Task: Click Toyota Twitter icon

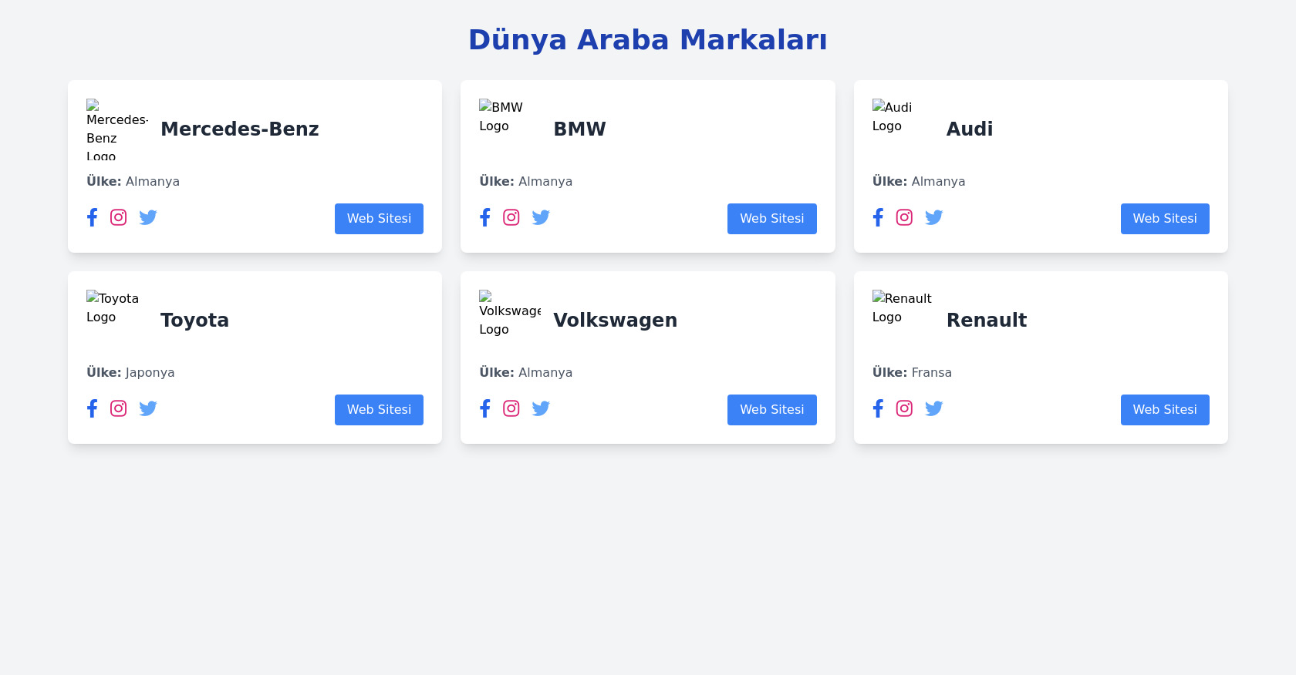Action: coord(148,408)
